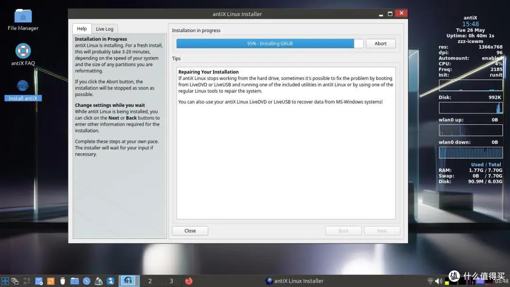Image resolution: width=510 pixels, height=287 pixels.
Task: Open the File Manager desktop icon
Action: tap(23, 19)
